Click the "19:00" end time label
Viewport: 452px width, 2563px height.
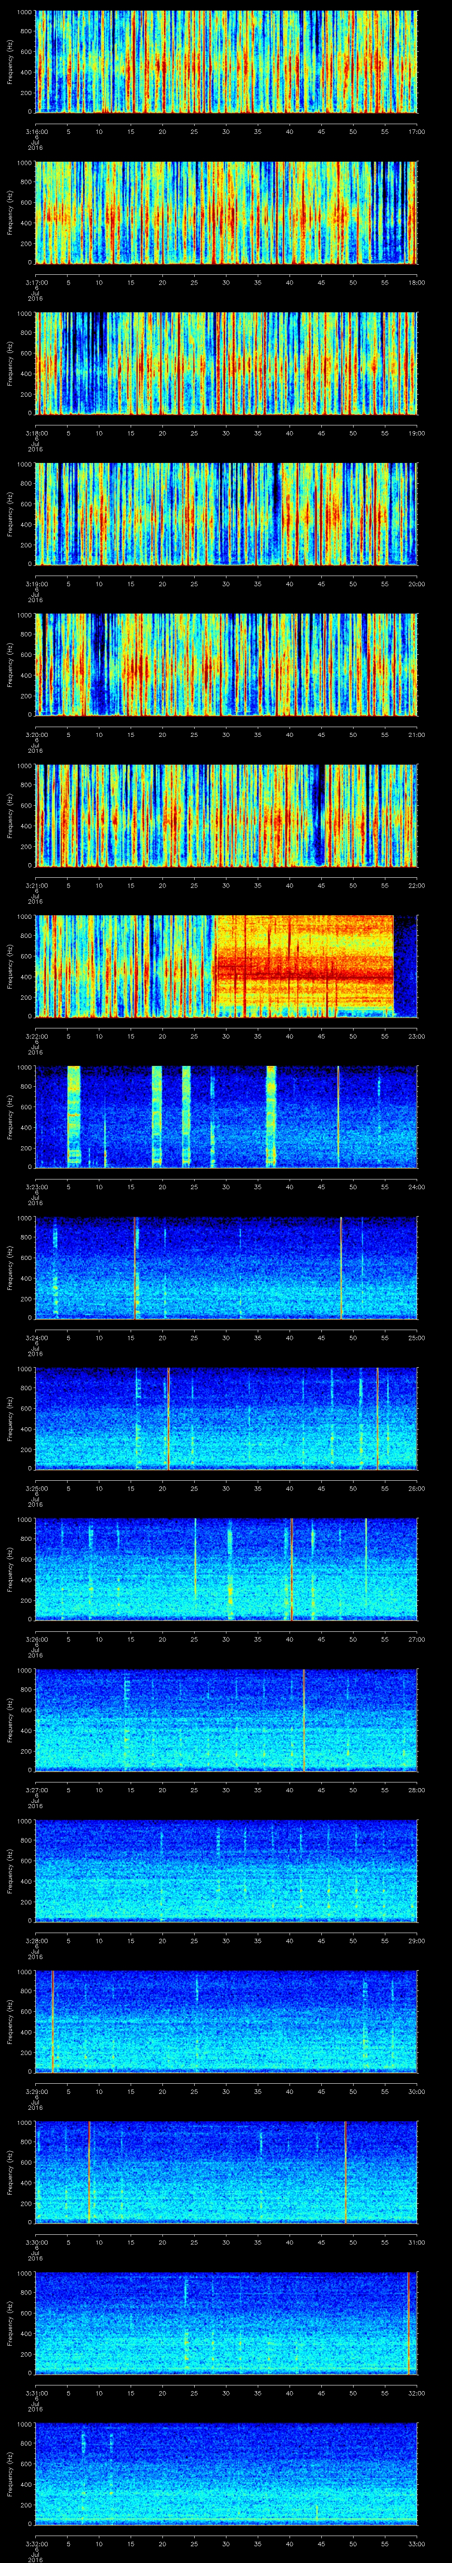[416, 433]
